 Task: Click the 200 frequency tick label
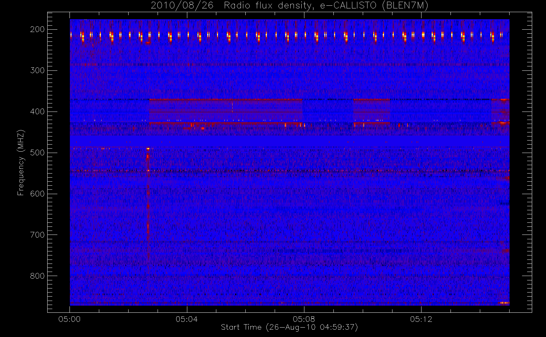(37, 29)
